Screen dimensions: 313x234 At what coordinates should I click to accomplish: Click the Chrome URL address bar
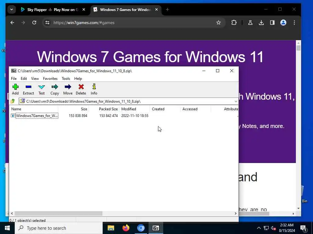tap(134, 23)
